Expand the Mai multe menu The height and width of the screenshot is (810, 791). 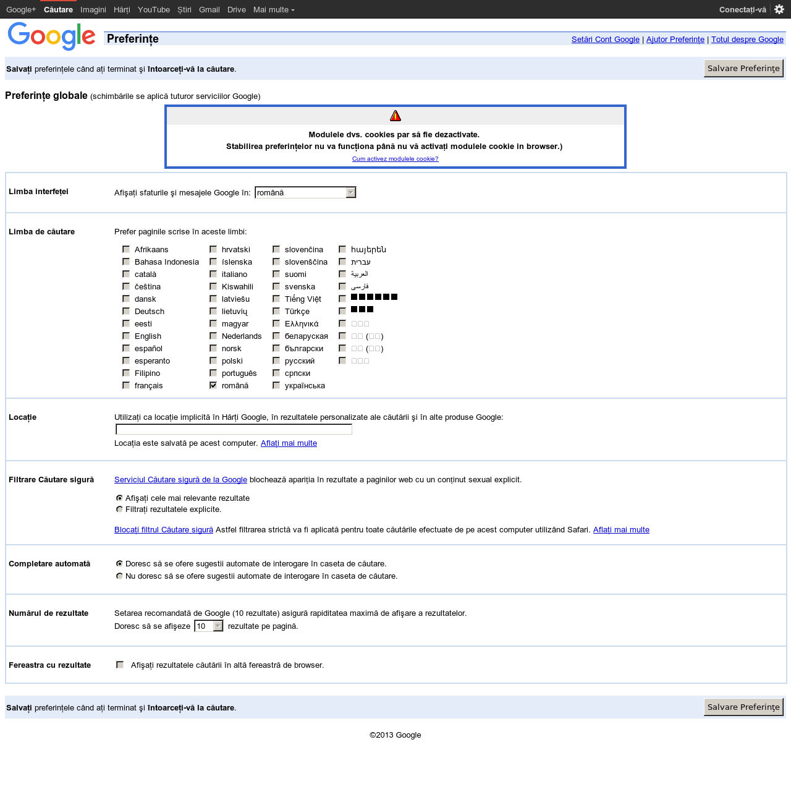(x=274, y=9)
